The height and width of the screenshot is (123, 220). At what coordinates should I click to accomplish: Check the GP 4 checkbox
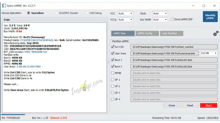pos(112,99)
